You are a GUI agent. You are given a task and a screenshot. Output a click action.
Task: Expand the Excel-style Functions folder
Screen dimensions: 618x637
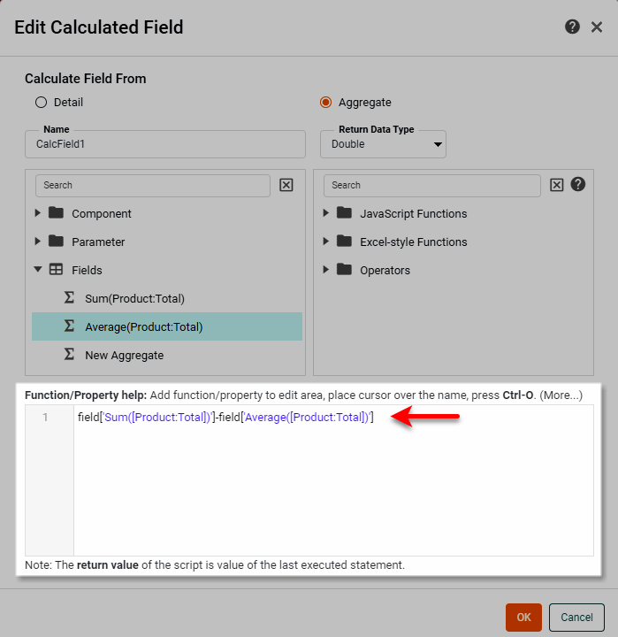(326, 242)
